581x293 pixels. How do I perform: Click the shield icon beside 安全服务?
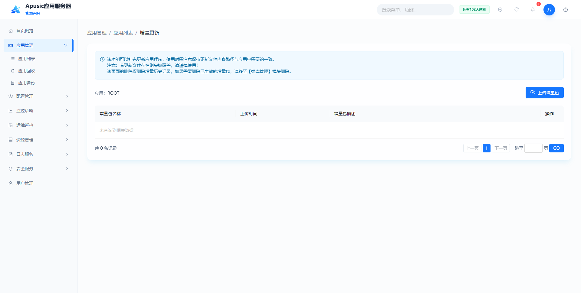click(11, 169)
